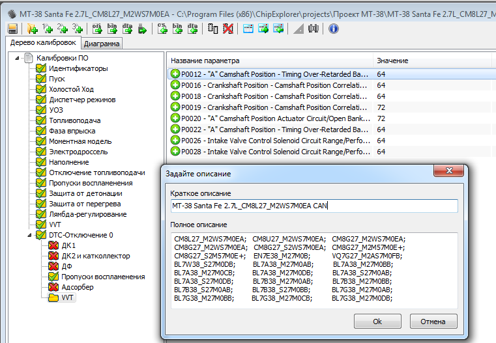Viewport: 496px width, 343px height.
Task: Switch to the Диаграмма tab
Action: point(102,44)
